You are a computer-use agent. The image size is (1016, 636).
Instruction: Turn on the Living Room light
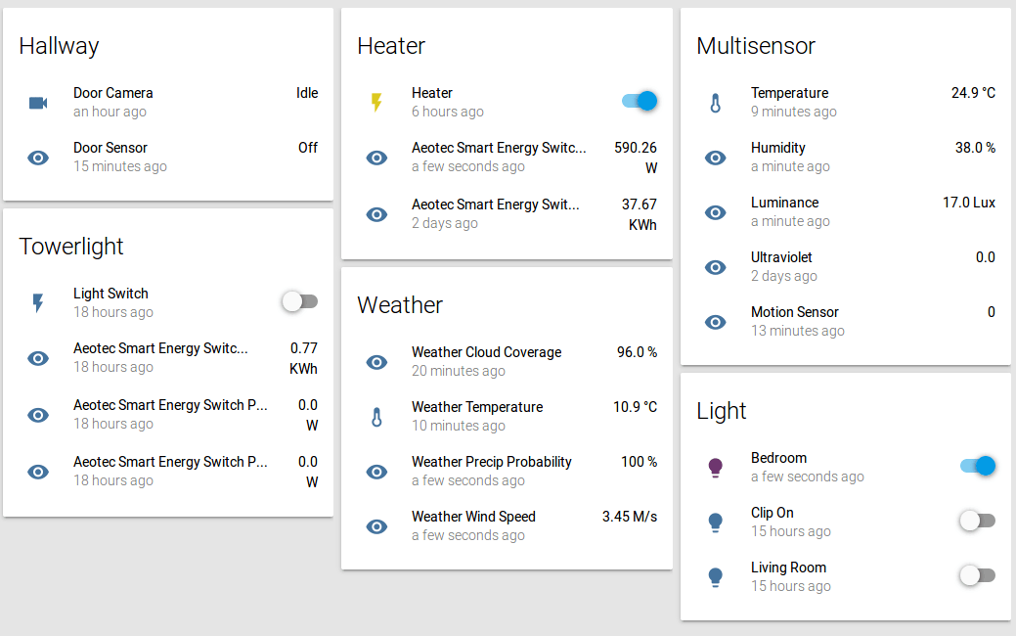pos(977,576)
